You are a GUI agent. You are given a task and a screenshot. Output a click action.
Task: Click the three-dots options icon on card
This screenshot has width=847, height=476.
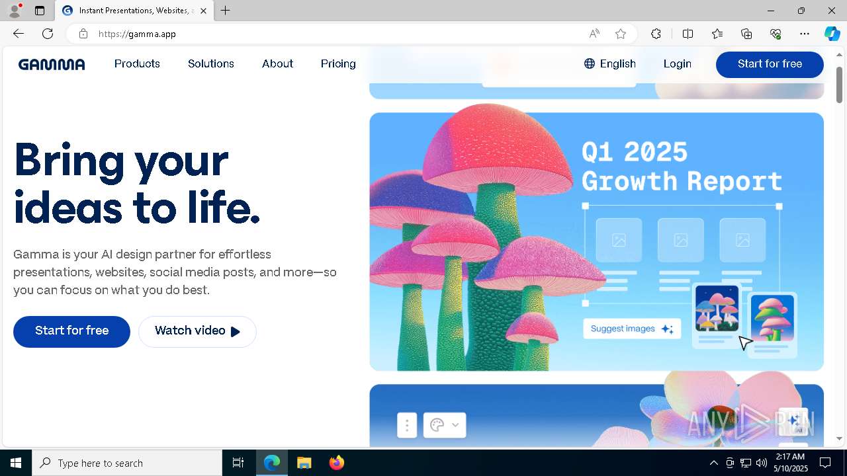(x=407, y=425)
